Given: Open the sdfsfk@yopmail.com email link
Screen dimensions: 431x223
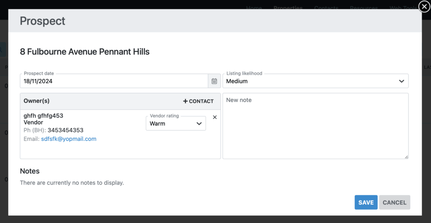Looking at the screenshot, I should point(69,139).
